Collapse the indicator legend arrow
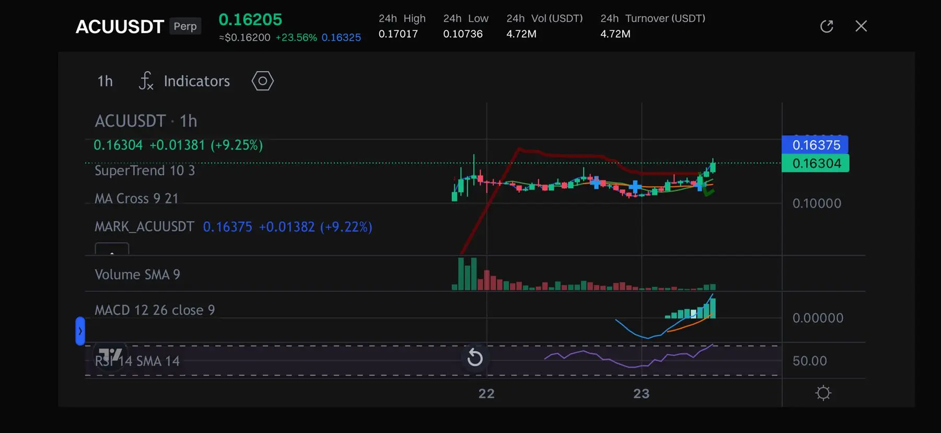The height and width of the screenshot is (433, 941). (112, 249)
